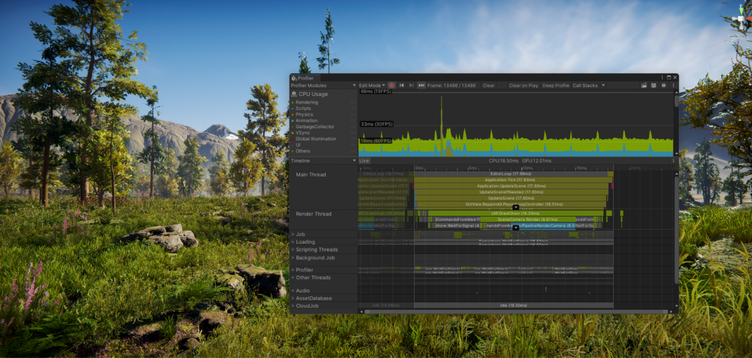Toggle the Clear on Play option
The width and height of the screenshot is (752, 358).
[523, 85]
